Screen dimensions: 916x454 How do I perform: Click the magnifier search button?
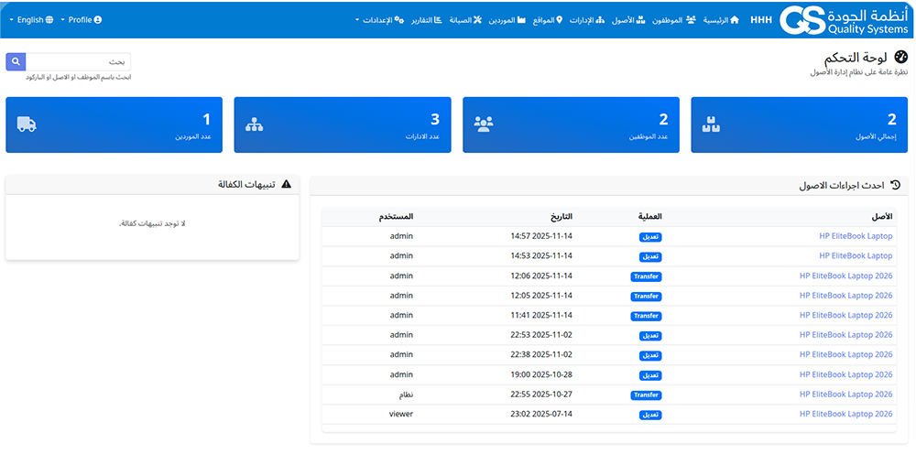coord(16,62)
